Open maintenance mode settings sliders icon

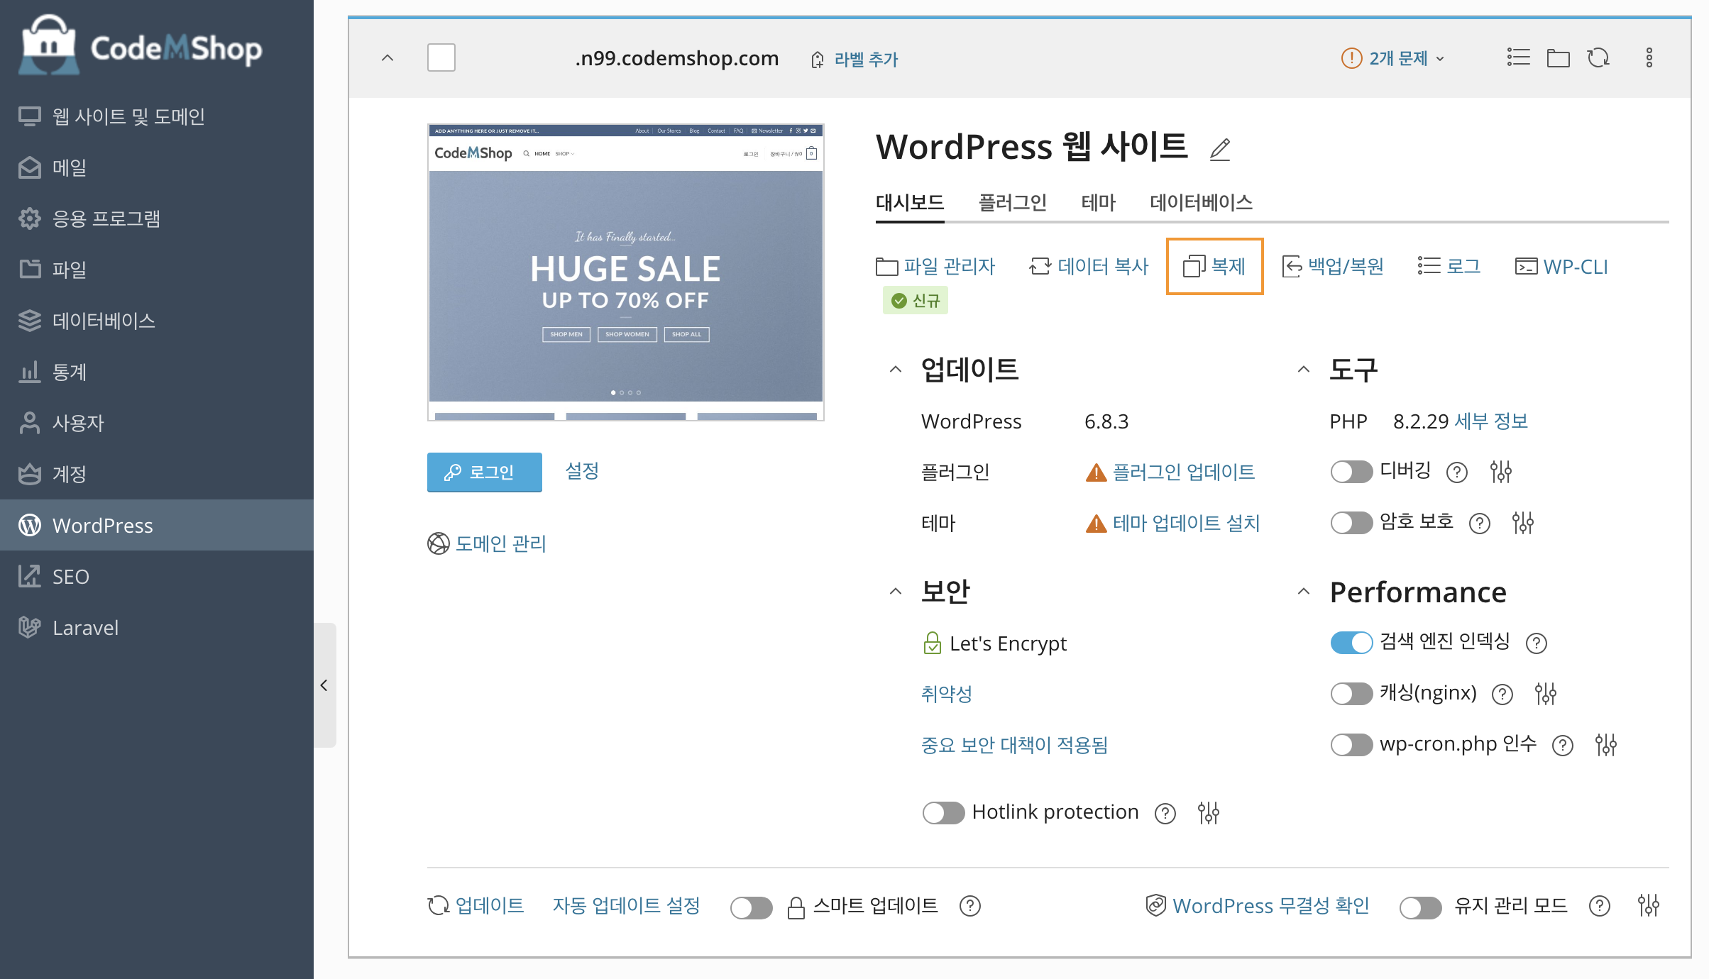(x=1648, y=906)
